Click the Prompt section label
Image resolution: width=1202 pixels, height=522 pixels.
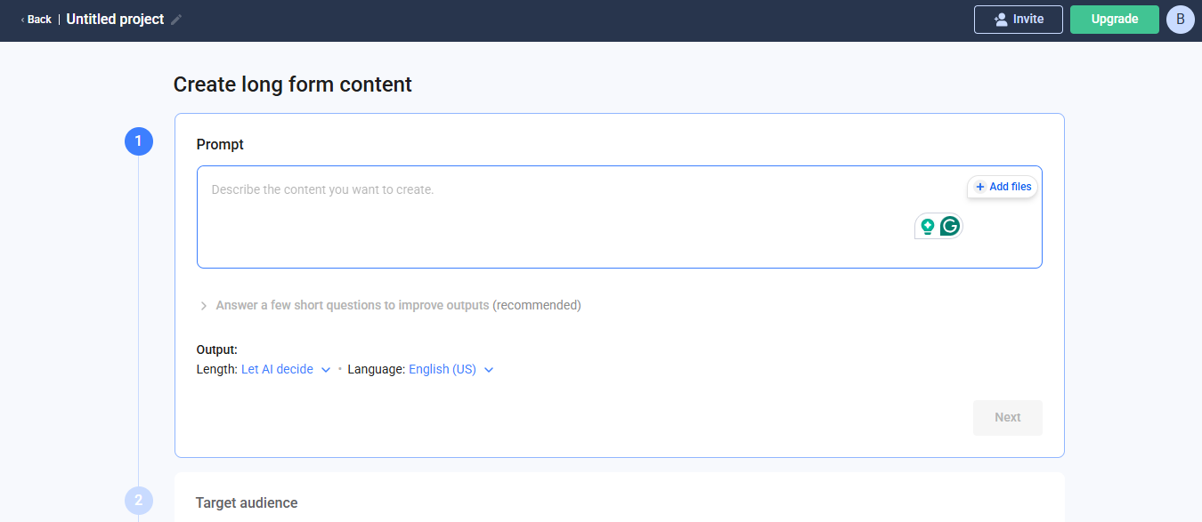pyautogui.click(x=220, y=144)
